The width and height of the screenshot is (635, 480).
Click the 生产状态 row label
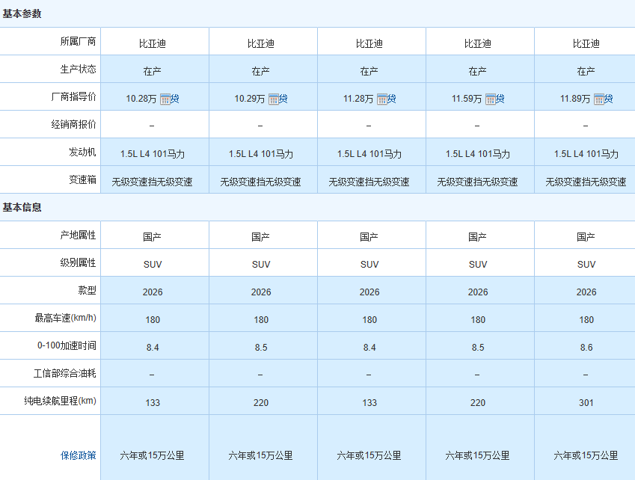pos(79,70)
